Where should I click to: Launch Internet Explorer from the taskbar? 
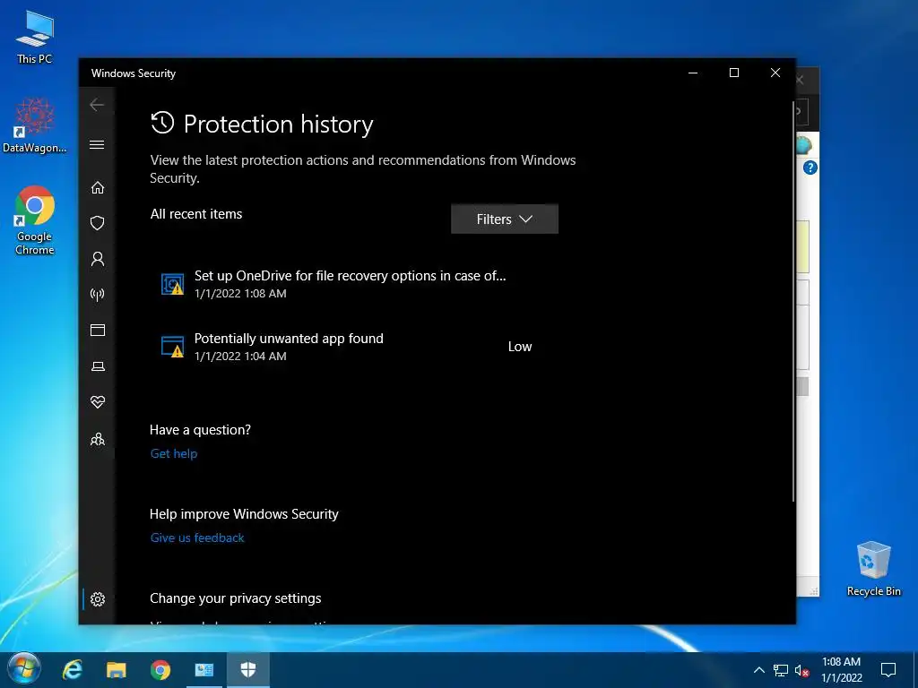[x=72, y=670]
